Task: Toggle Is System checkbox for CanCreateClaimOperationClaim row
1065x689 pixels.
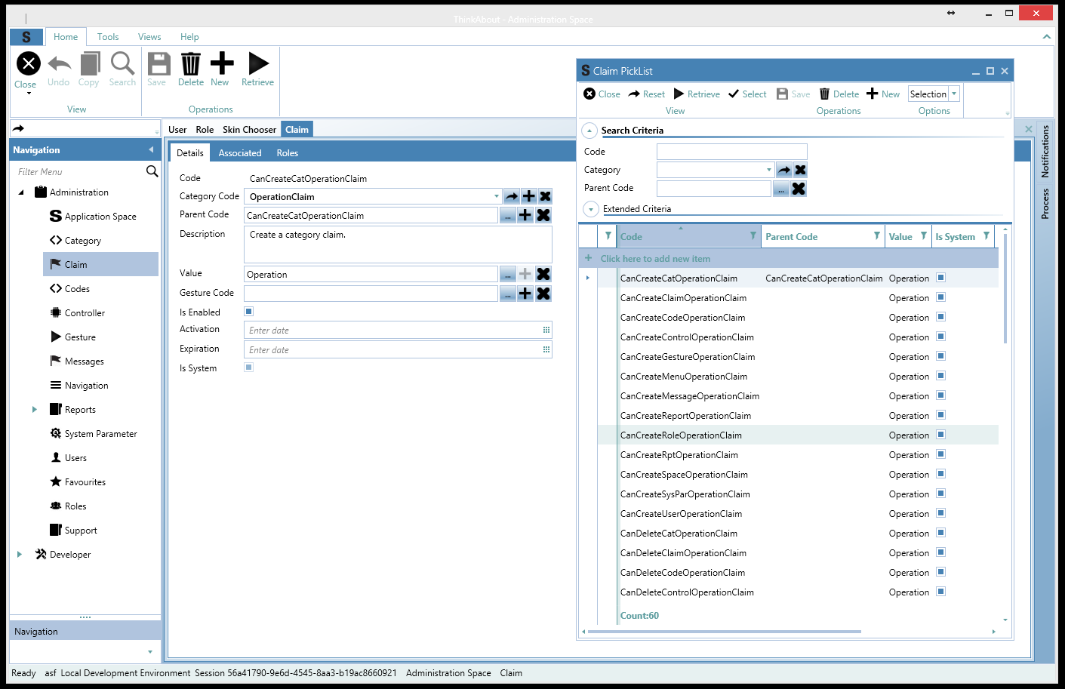Action: [940, 297]
